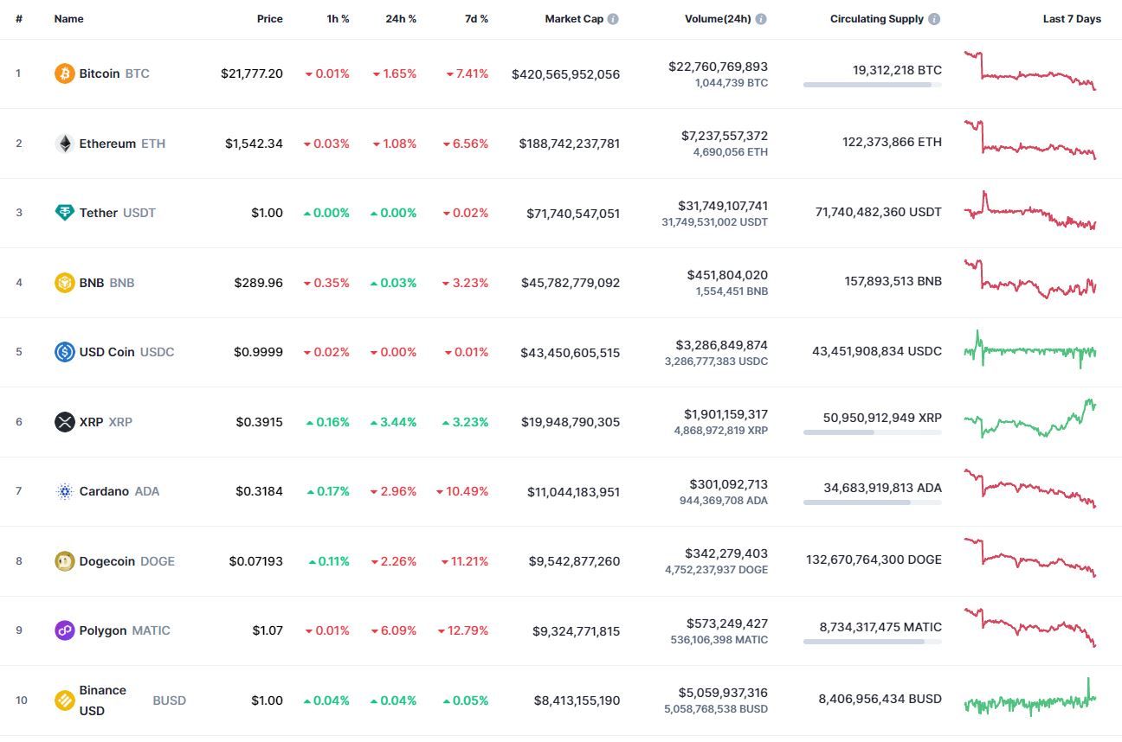Click the USD Coin blue logo icon

(x=65, y=352)
